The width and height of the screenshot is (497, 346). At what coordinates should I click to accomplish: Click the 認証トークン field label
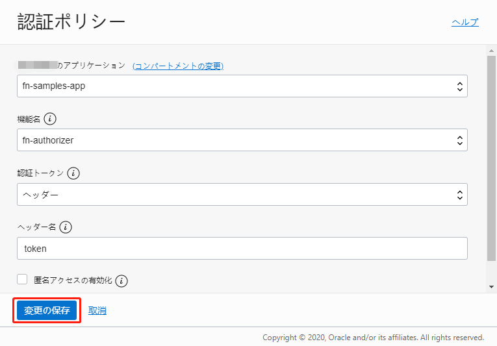click(40, 173)
